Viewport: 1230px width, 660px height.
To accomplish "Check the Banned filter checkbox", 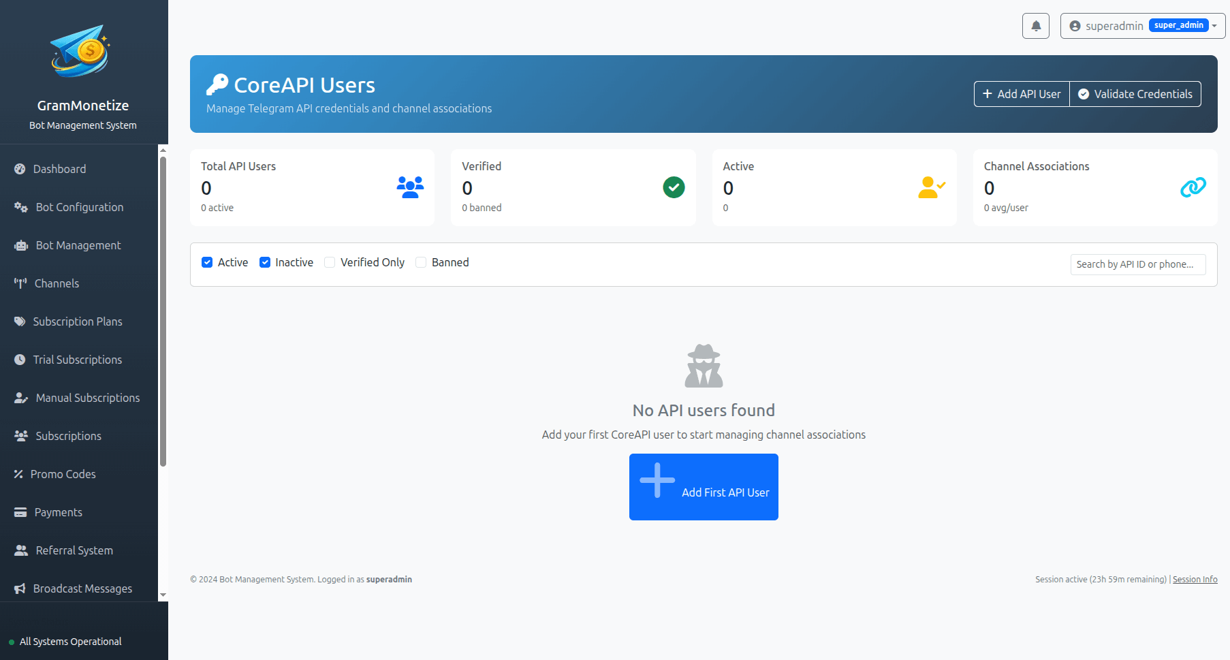I will pyautogui.click(x=420, y=262).
